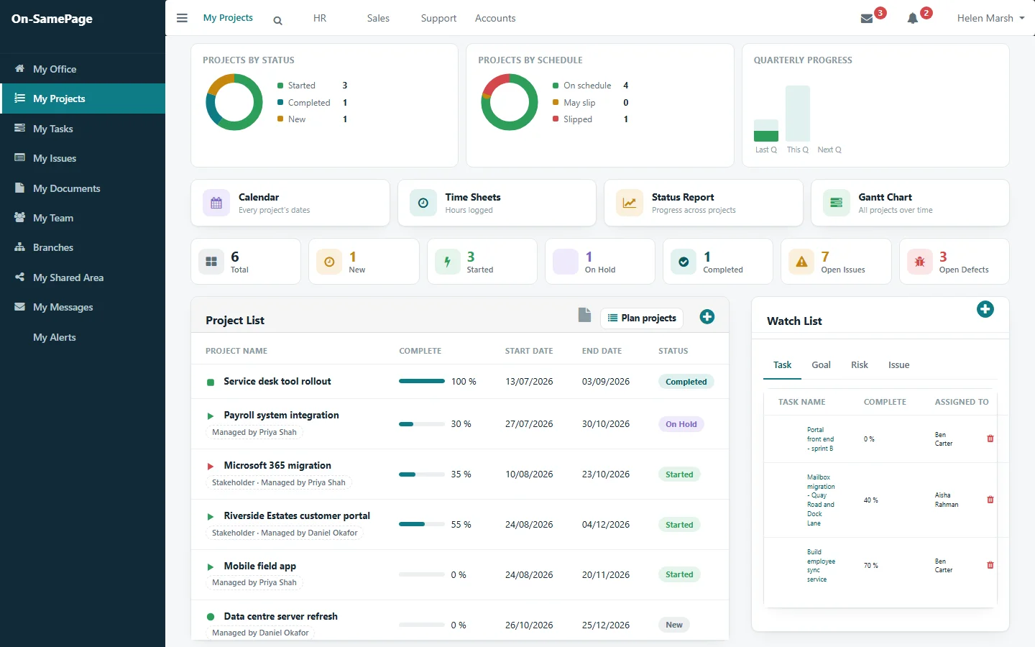Click Riverside Estates 55% progress bar
This screenshot has width=1035, height=647.
[422, 524]
